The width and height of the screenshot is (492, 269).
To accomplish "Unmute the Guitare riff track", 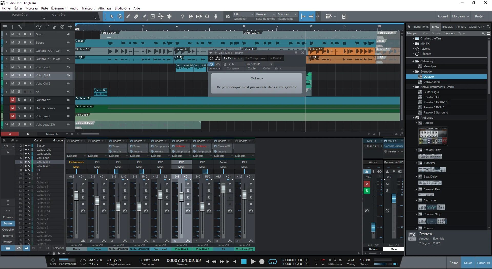I will click(13, 100).
